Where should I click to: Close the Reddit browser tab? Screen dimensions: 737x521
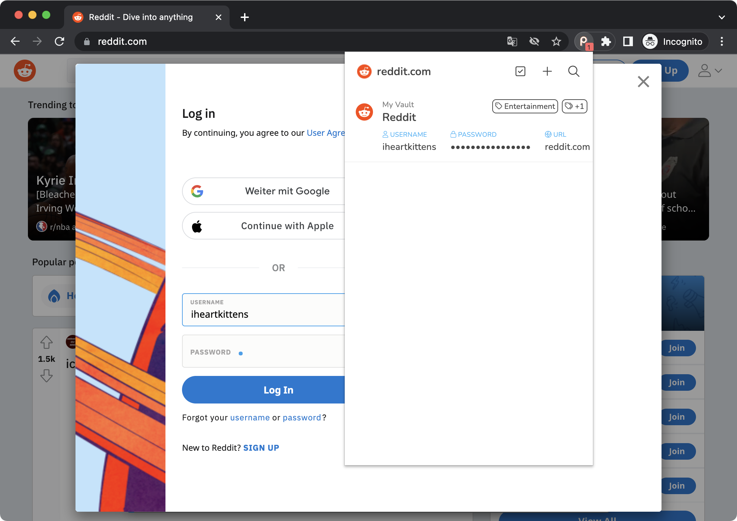click(218, 17)
